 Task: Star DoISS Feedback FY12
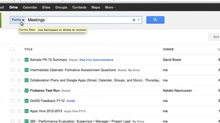pyautogui.click(x=19, y=101)
